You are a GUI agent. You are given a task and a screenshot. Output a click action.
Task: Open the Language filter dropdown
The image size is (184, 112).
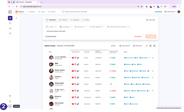pyautogui.click(x=65, y=27)
